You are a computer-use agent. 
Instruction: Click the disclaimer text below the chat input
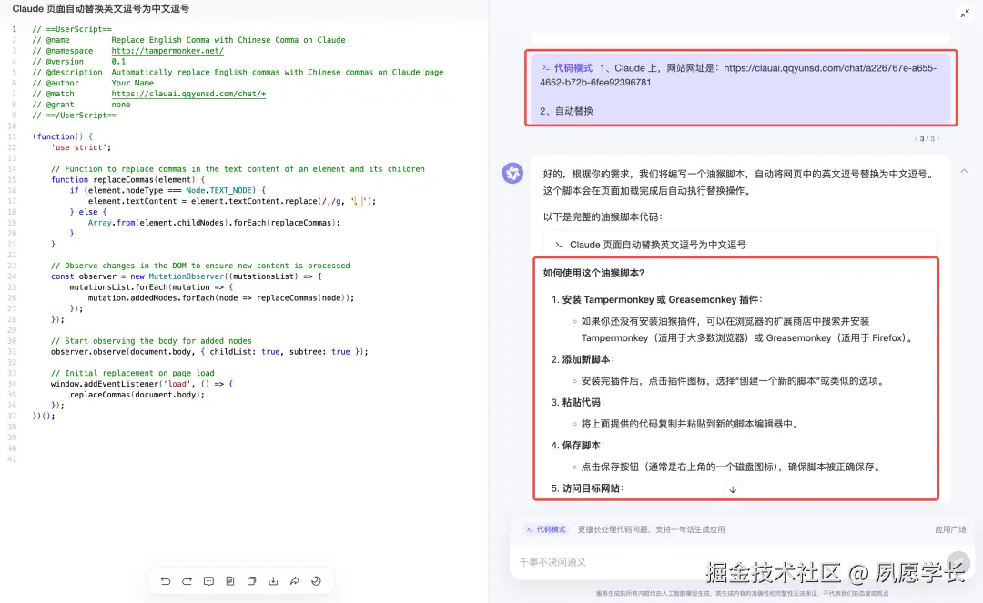(x=742, y=593)
